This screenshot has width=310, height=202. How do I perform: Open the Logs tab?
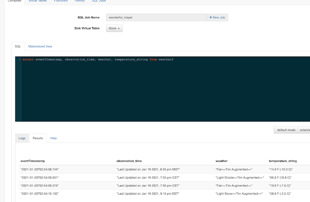click(22, 138)
